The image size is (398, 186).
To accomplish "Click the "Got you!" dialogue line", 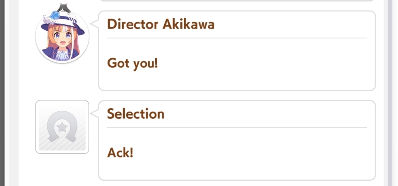I will pos(133,63).
